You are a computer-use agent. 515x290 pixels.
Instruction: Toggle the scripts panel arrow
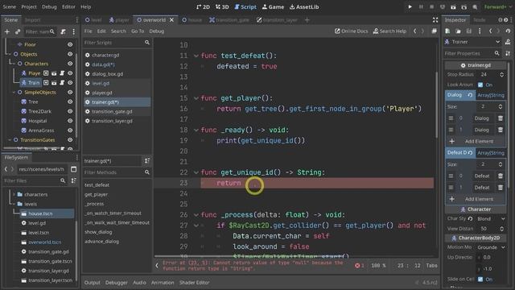coord(157,265)
